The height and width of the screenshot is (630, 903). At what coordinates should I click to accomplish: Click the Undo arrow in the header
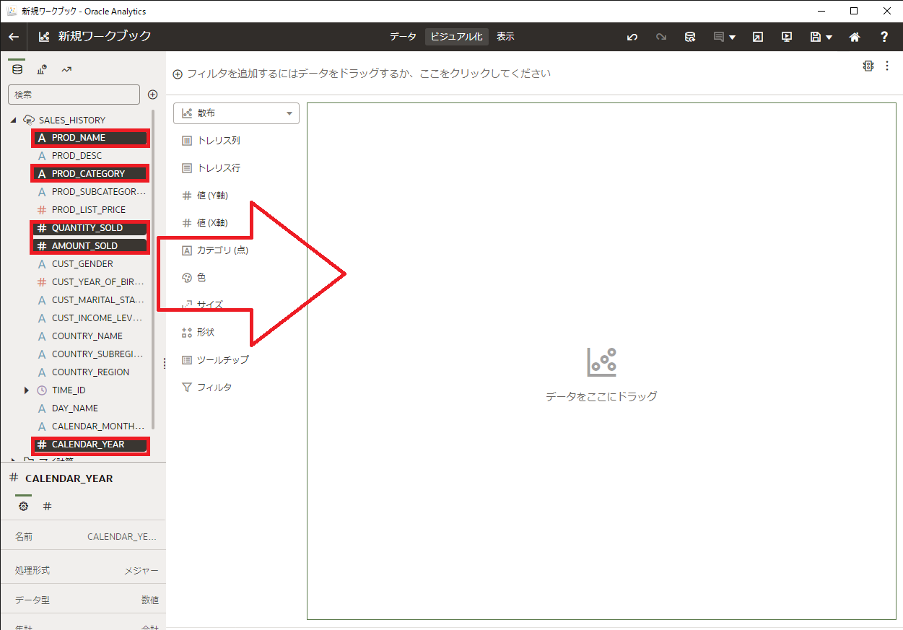pyautogui.click(x=632, y=37)
